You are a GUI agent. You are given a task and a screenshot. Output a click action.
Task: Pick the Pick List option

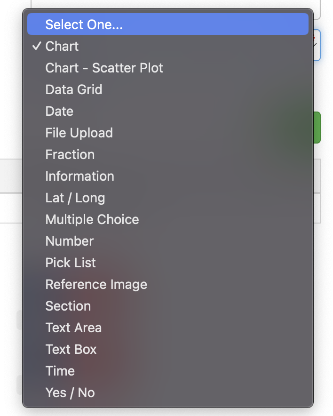pos(71,263)
